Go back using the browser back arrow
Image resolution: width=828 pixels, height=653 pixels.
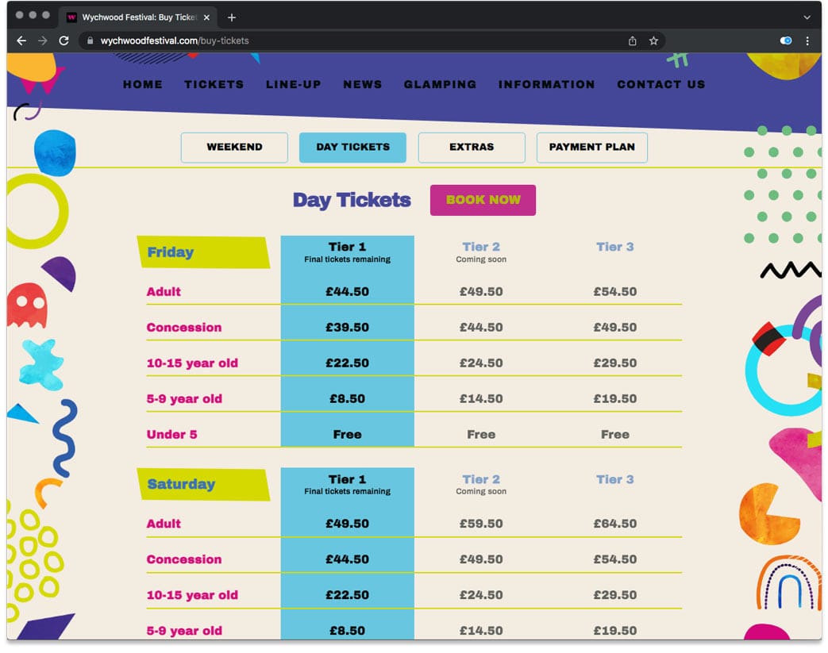pyautogui.click(x=21, y=40)
